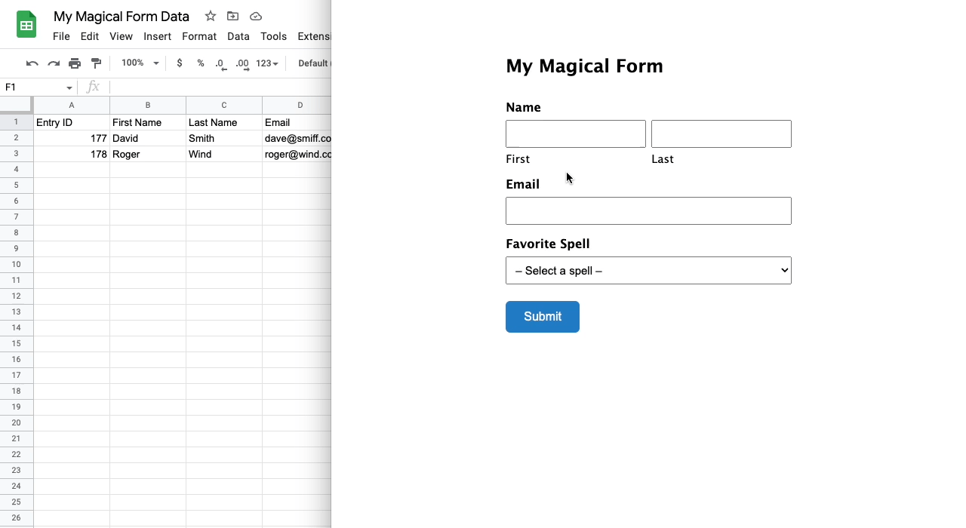The width and height of the screenshot is (966, 528).
Task: Select the 'Email' header cell
Action: point(297,122)
